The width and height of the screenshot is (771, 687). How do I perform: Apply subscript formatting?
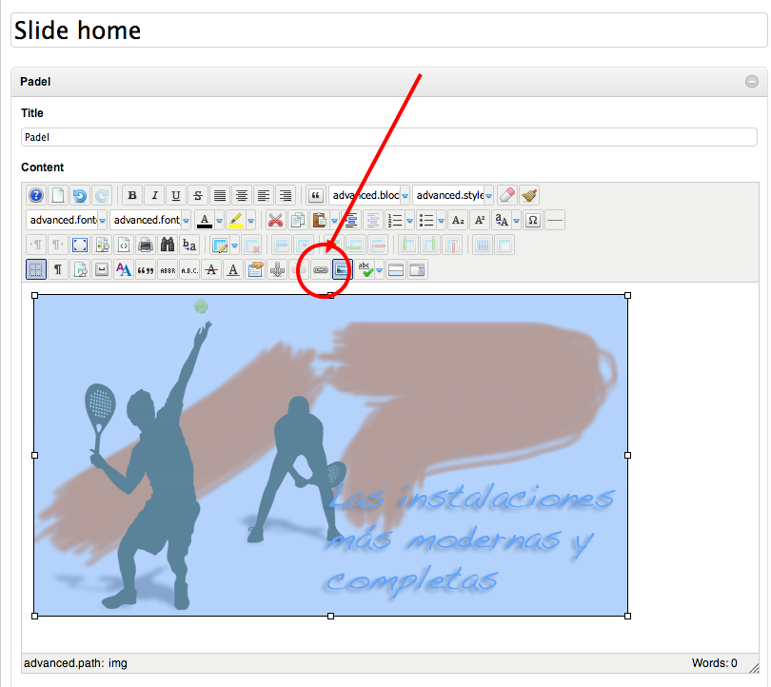pyautogui.click(x=458, y=220)
